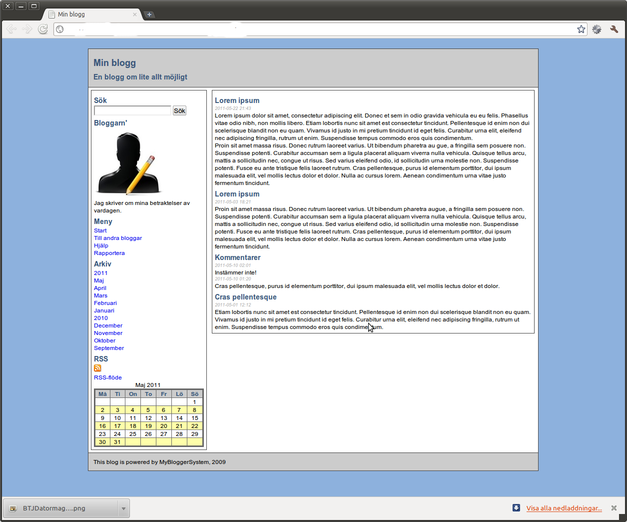Click the orange RSS feed icon
The height and width of the screenshot is (522, 627).
tap(97, 368)
